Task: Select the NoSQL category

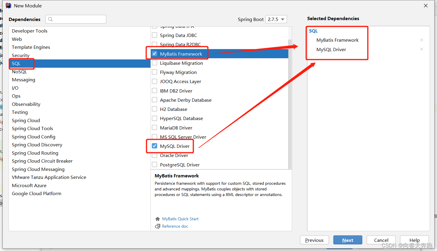Action: coord(80,72)
